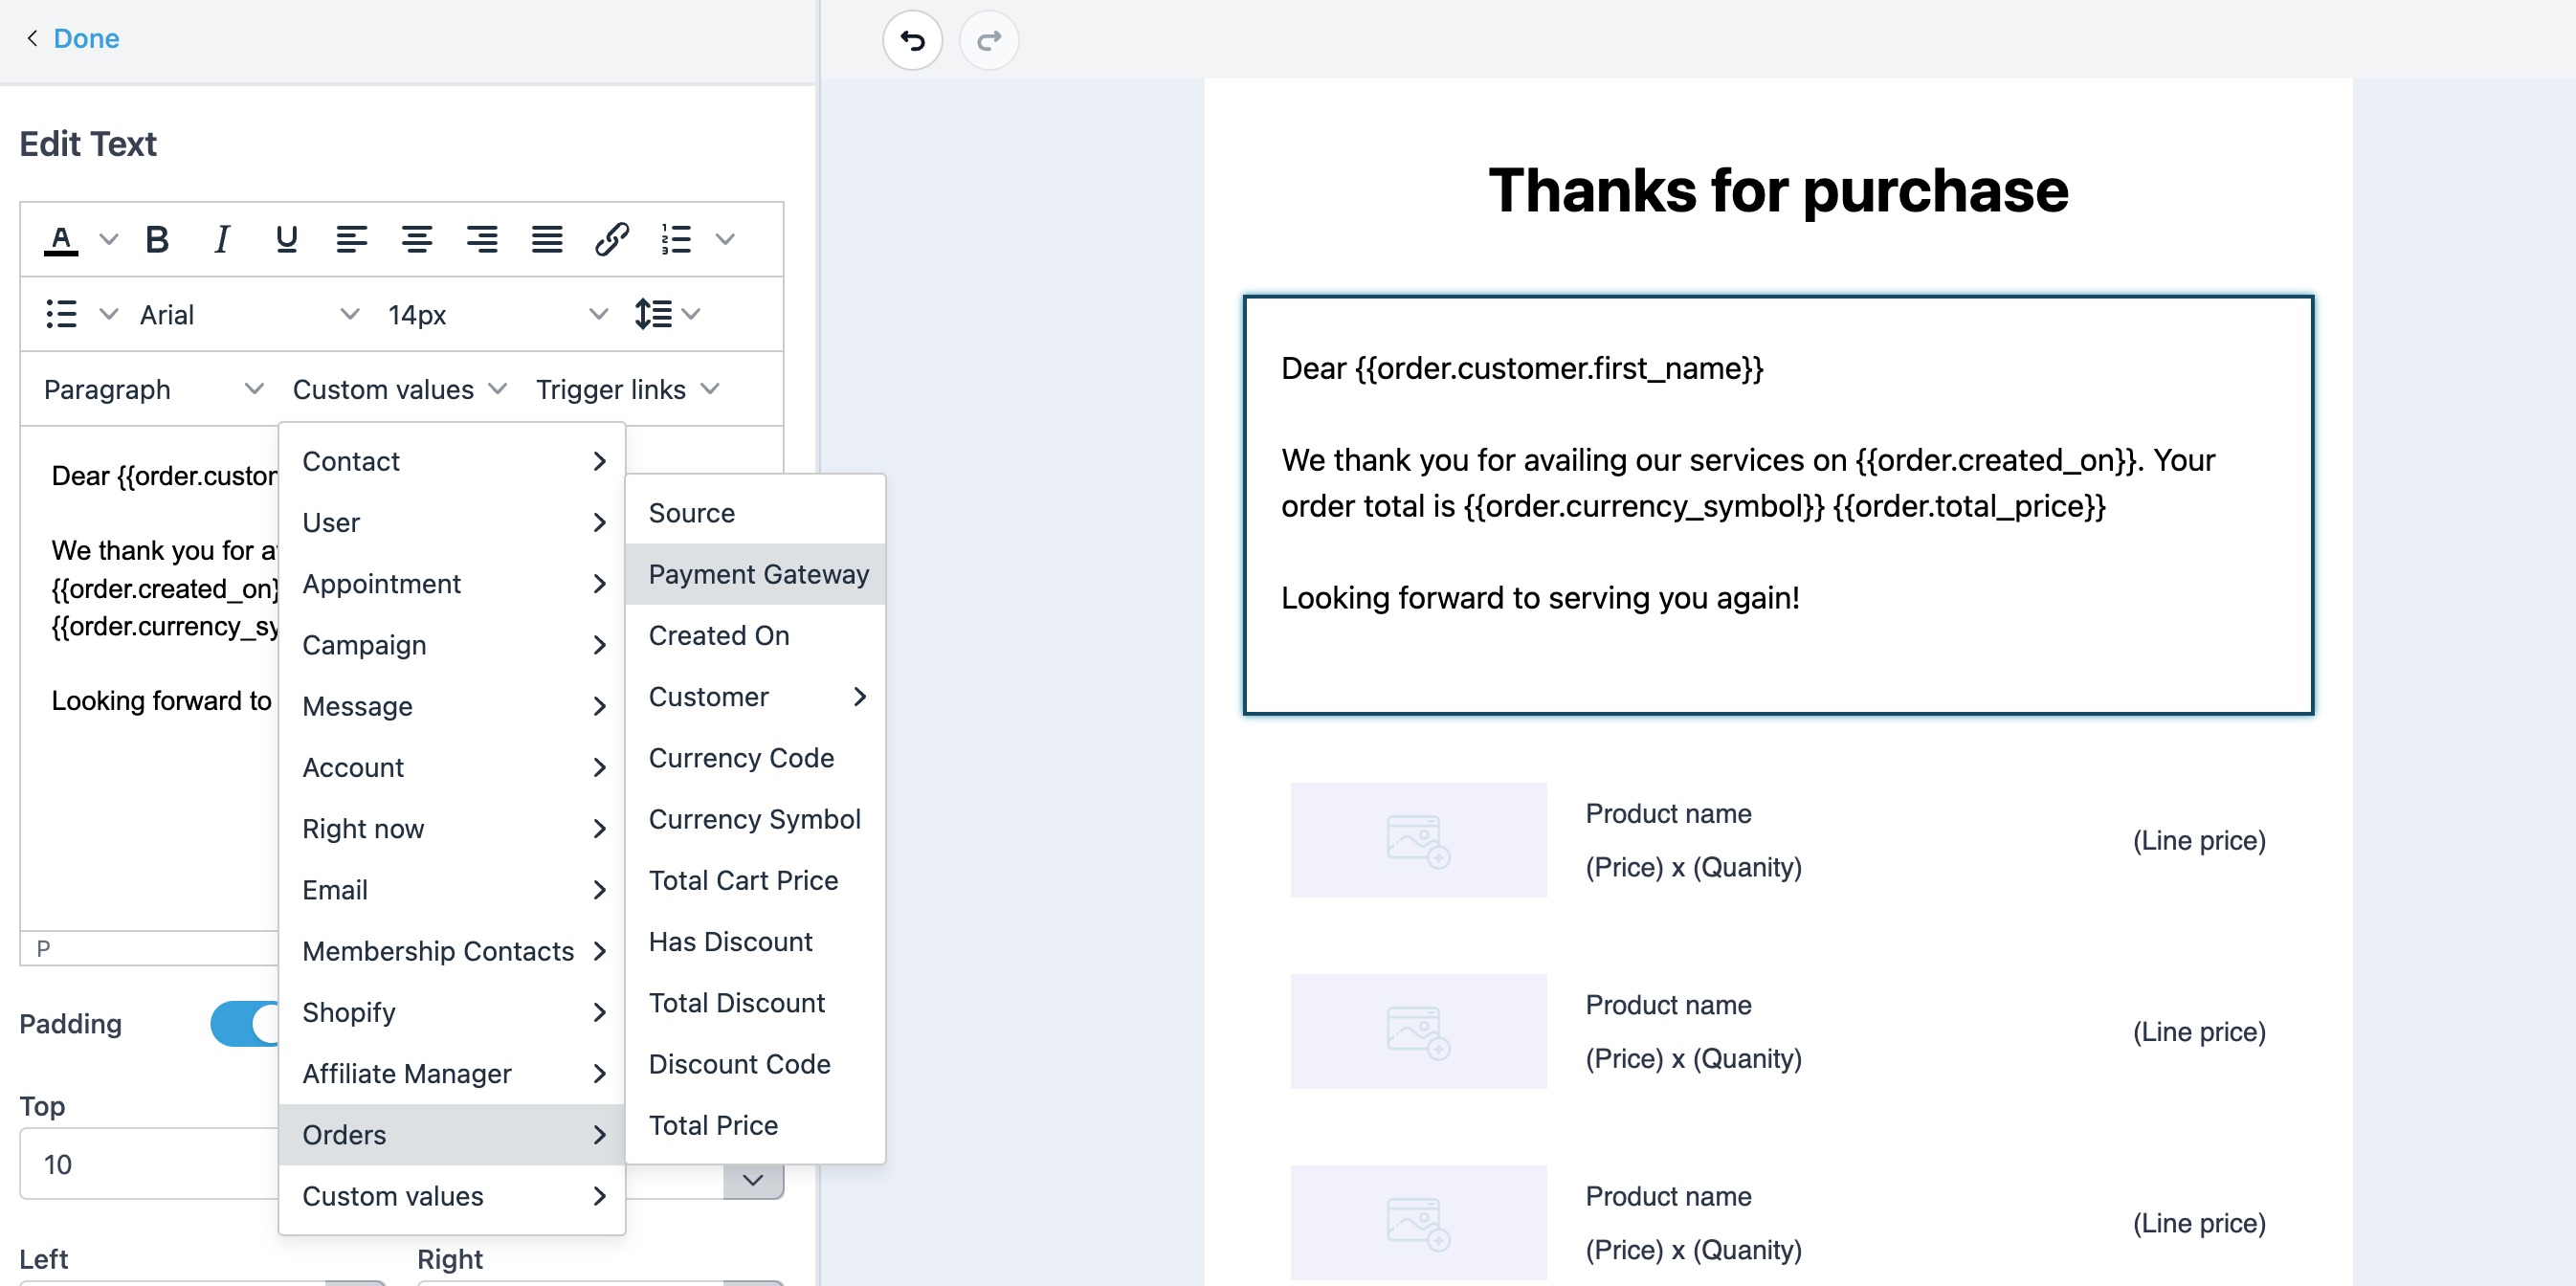Click the Done link
The image size is (2576, 1286).
(85, 38)
